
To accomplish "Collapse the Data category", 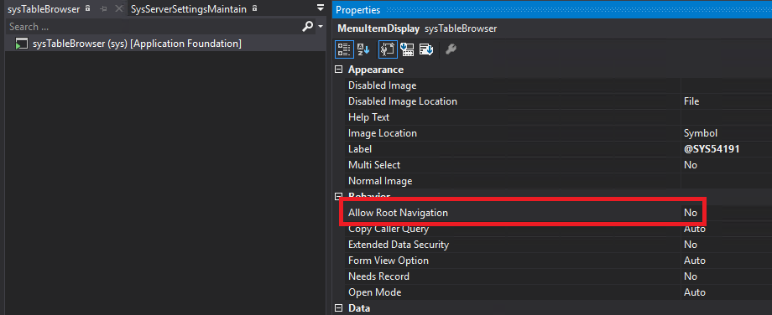I will tap(338, 308).
